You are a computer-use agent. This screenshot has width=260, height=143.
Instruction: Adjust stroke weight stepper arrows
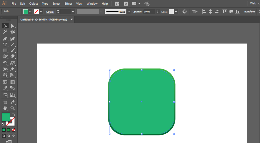[58, 12]
